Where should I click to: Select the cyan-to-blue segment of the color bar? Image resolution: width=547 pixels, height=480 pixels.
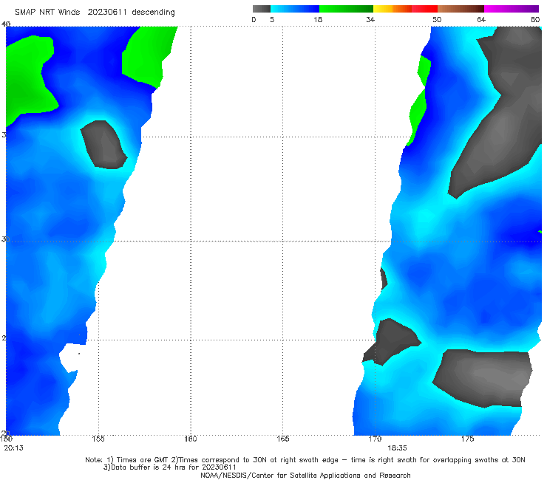click(x=295, y=9)
